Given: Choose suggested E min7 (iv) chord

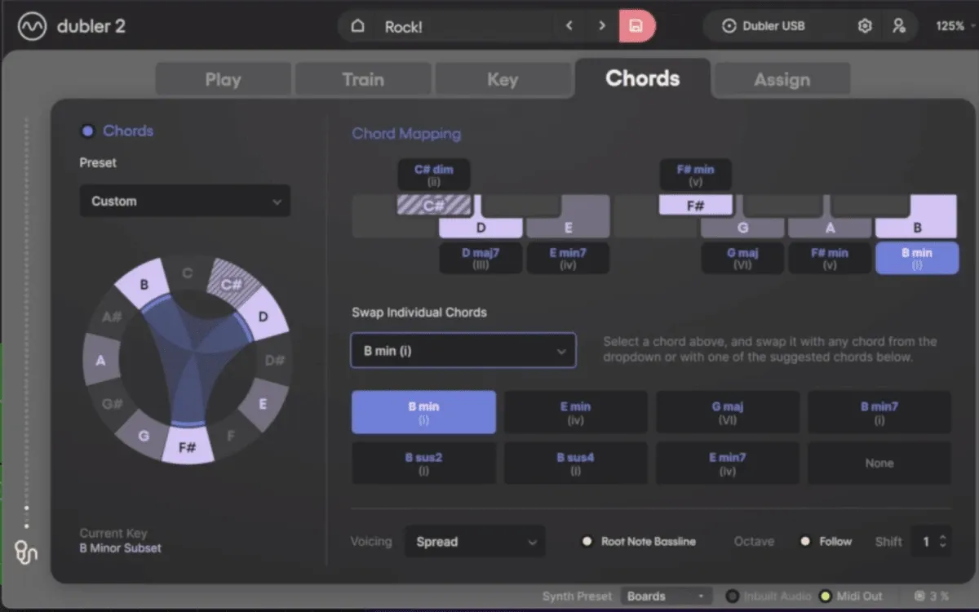Looking at the screenshot, I should (x=727, y=463).
